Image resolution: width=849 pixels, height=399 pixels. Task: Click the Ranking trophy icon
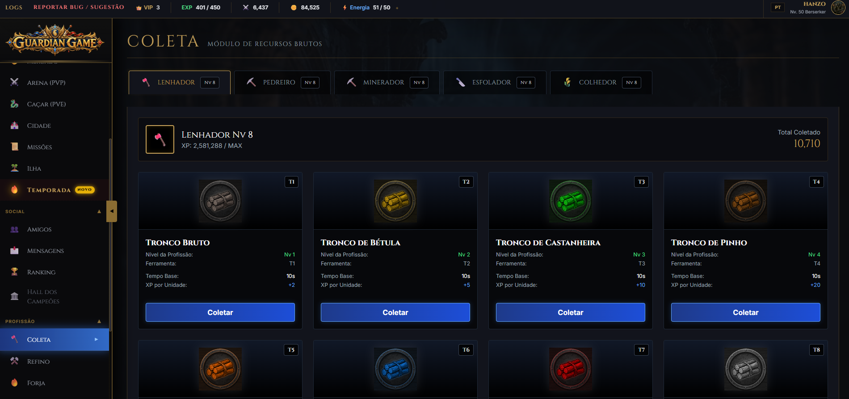click(x=14, y=272)
